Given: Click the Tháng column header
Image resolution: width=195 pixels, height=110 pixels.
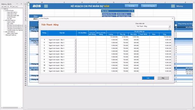Looking at the screenshot, I should pos(44,33).
